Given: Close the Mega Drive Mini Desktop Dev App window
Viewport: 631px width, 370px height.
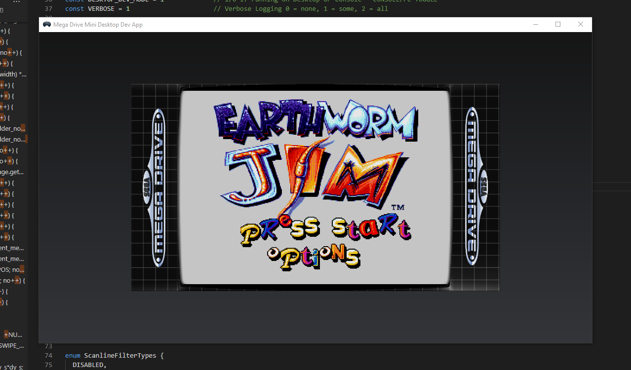Looking at the screenshot, I should tap(581, 25).
